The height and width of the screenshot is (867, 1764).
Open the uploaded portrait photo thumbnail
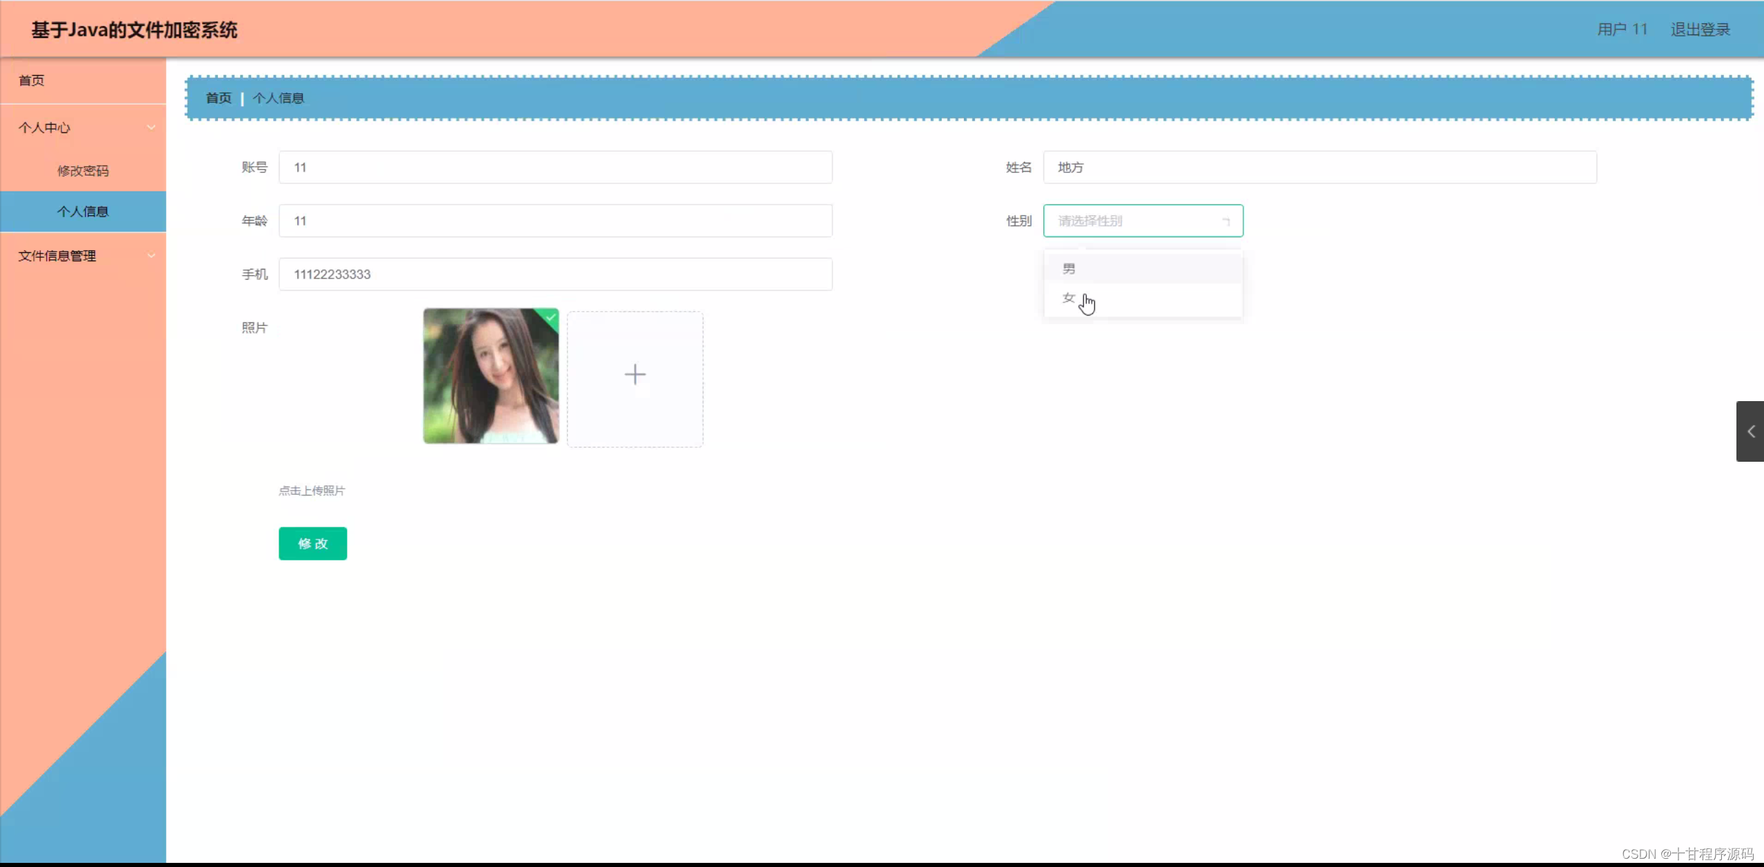point(490,376)
